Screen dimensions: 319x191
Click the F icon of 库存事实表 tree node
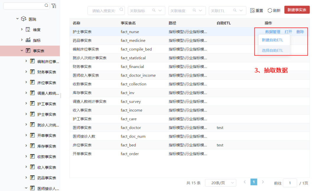coord(32,146)
